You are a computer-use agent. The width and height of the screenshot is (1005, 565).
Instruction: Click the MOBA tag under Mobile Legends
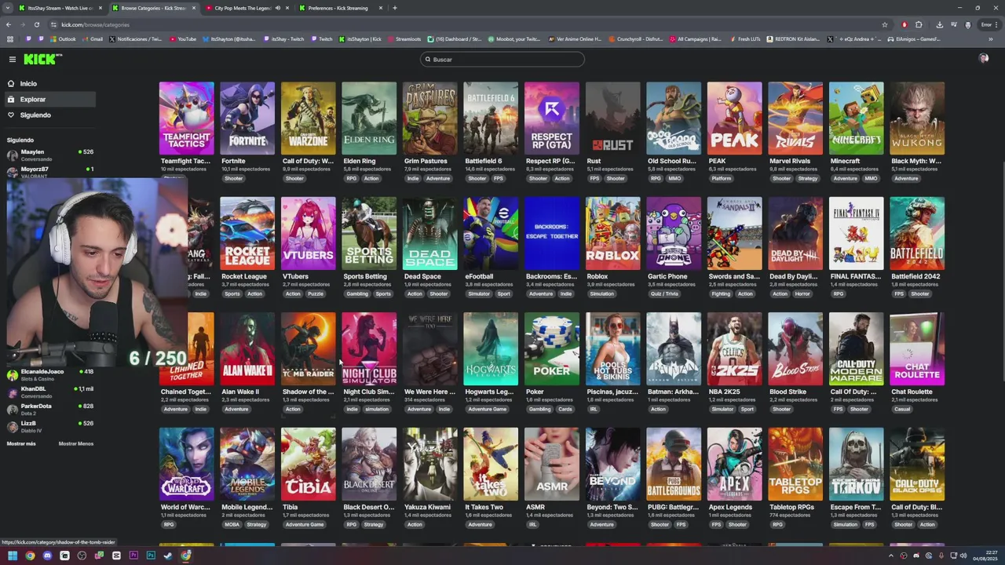pyautogui.click(x=232, y=524)
